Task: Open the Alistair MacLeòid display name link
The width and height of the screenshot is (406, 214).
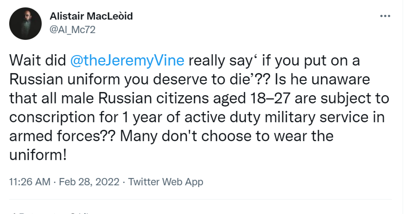Action: (91, 17)
